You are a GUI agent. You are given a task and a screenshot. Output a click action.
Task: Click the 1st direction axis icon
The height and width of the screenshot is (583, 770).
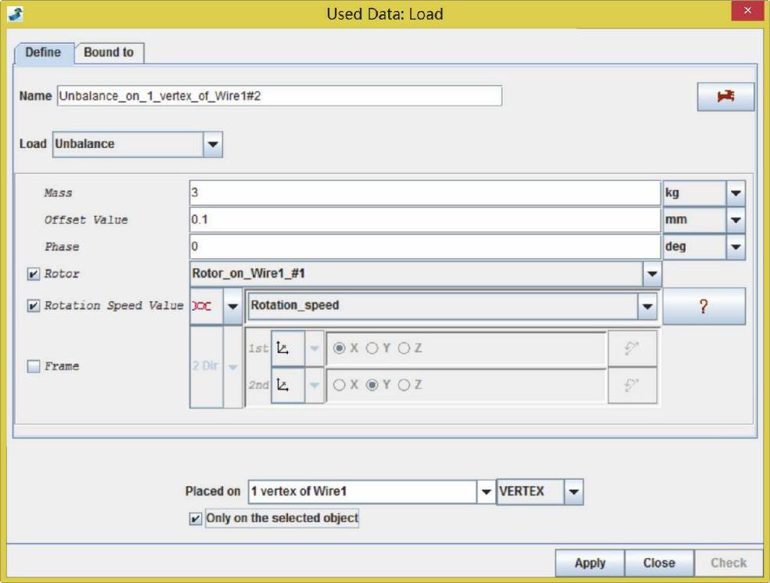(x=286, y=348)
